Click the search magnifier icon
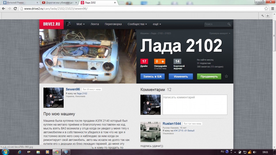 229,24
